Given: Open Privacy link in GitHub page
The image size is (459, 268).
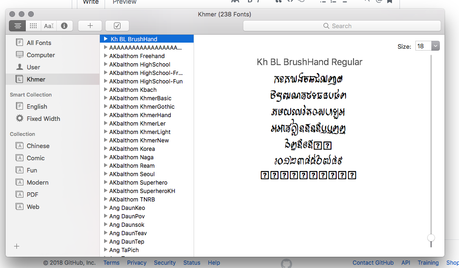Looking at the screenshot, I should point(136,263).
